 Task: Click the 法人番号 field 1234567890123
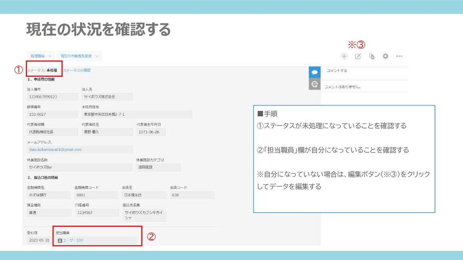click(52, 97)
